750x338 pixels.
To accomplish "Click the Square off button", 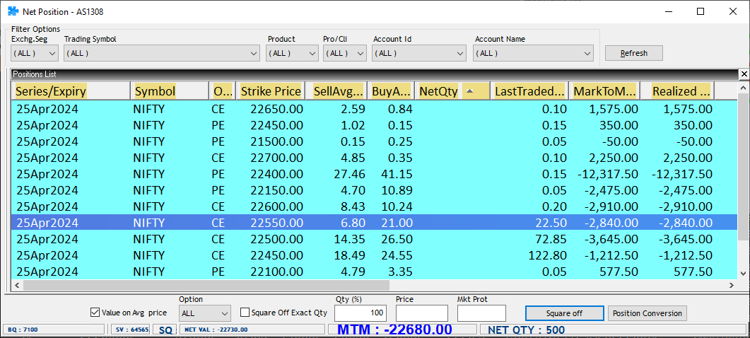I will pyautogui.click(x=564, y=313).
